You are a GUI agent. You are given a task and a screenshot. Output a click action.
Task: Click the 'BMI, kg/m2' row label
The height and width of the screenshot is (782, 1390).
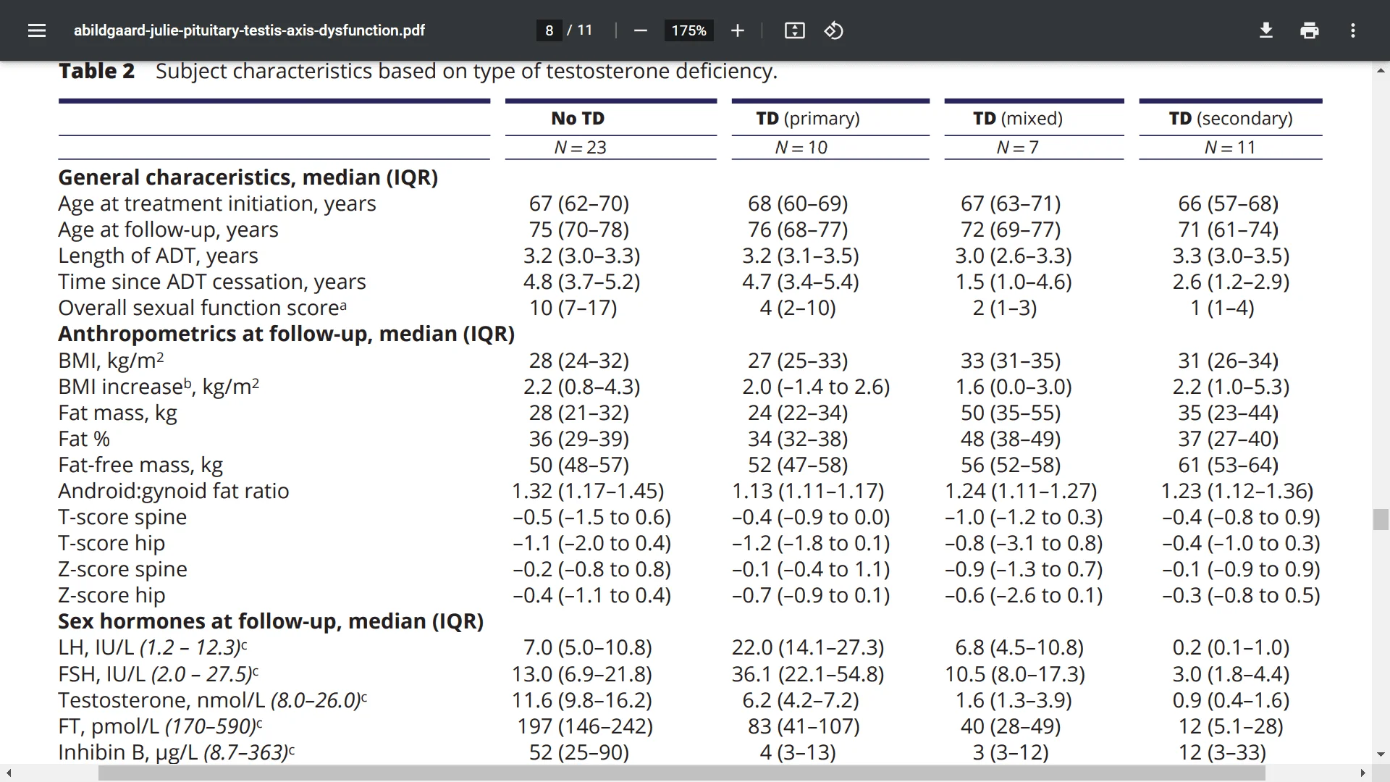pyautogui.click(x=111, y=360)
